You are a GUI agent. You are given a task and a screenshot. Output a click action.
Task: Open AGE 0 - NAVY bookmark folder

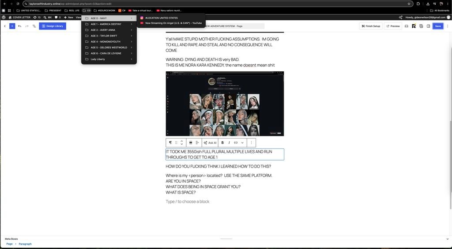(109, 18)
